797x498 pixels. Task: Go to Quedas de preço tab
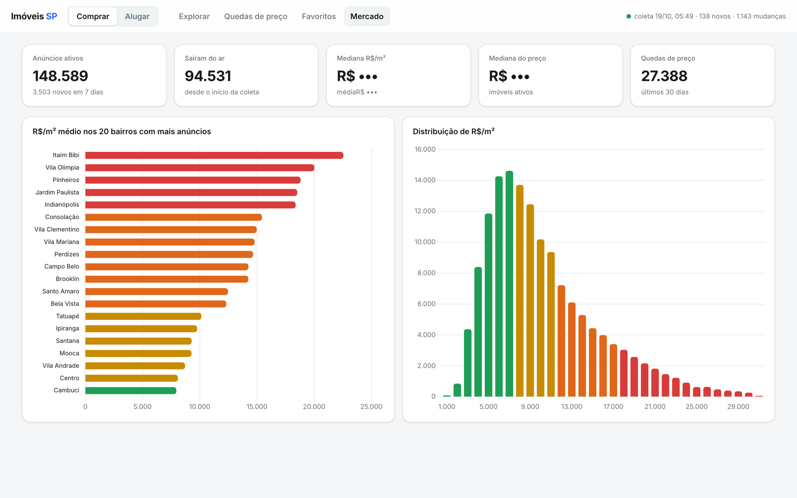click(255, 16)
